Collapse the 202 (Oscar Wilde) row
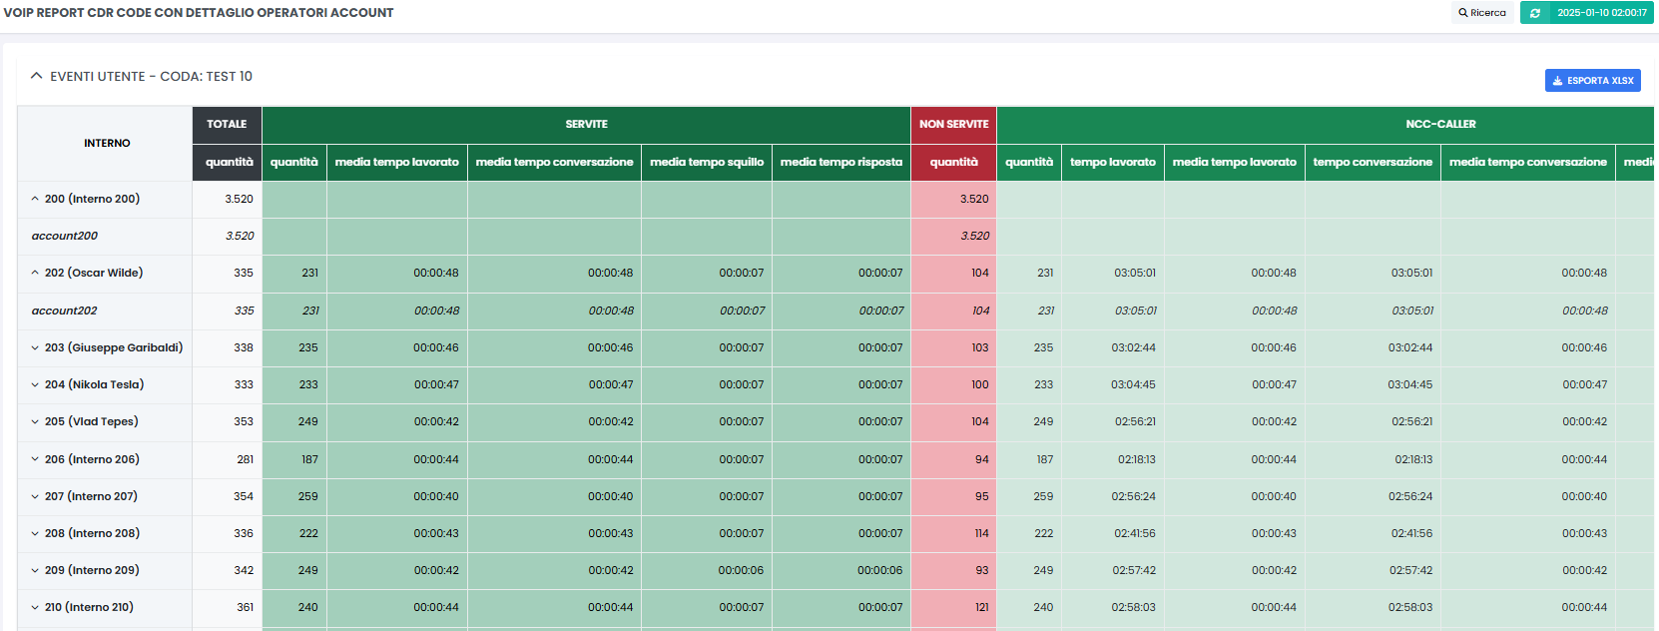Image resolution: width=1659 pixels, height=631 pixels. click(35, 273)
